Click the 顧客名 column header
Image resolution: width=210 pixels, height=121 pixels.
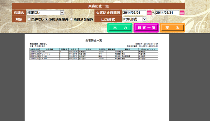pyautogui.click(x=128, y=49)
